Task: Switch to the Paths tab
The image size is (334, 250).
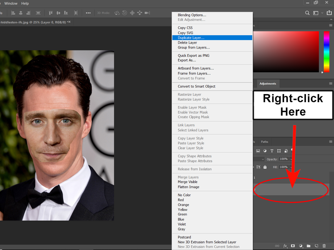Action: pos(265,142)
